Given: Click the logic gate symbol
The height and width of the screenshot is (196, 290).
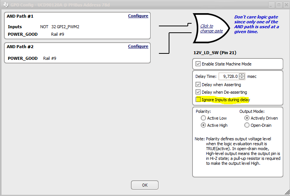Looking at the screenshot, I should click(x=211, y=28).
